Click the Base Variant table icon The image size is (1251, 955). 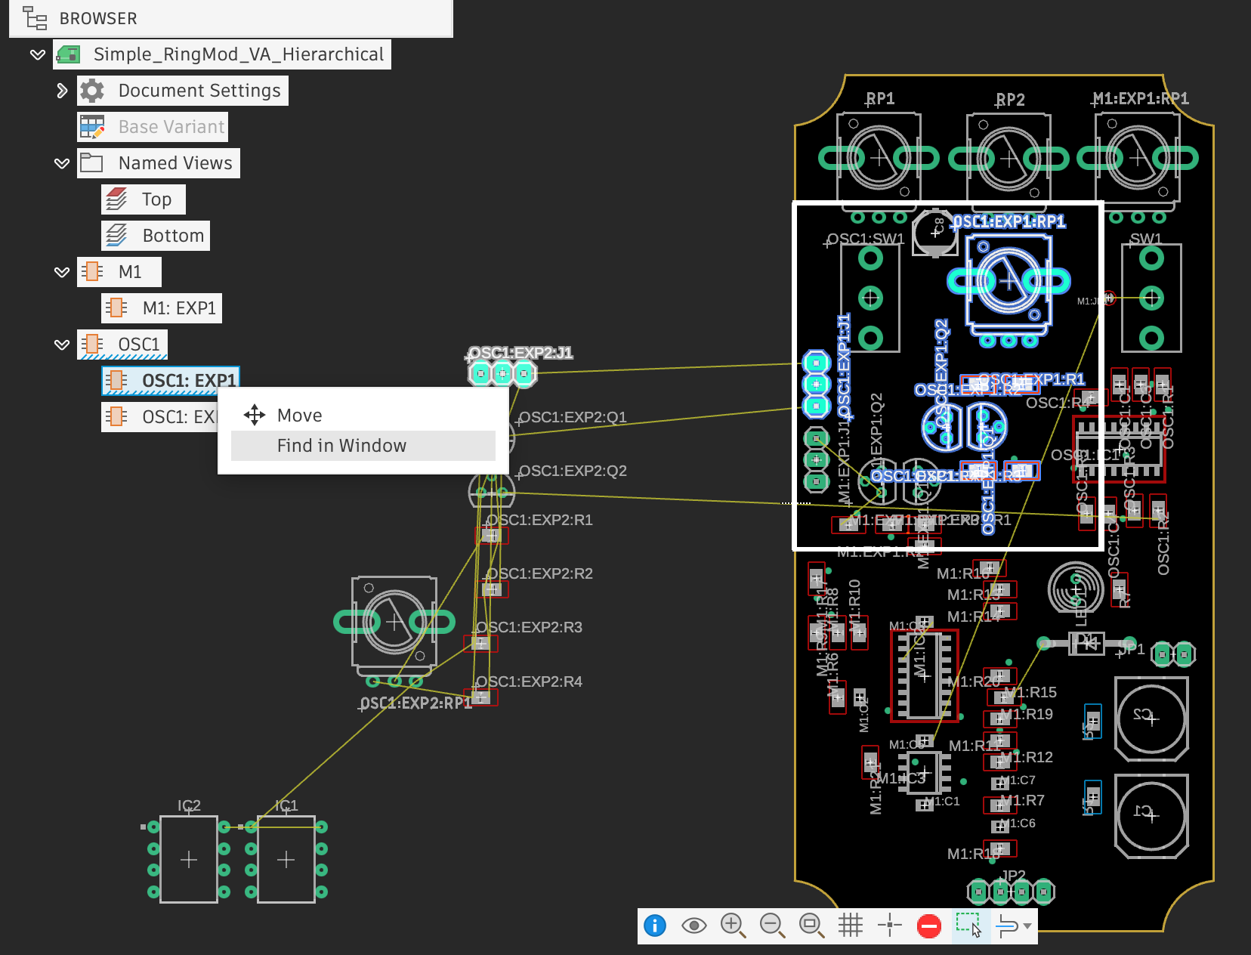click(92, 127)
